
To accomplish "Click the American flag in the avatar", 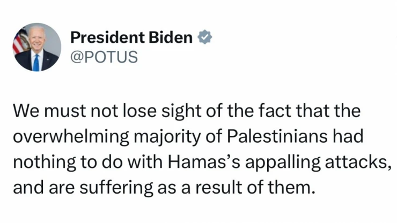I will (20, 41).
